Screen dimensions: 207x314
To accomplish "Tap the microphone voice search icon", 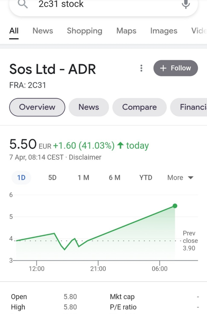I will point(186,4).
